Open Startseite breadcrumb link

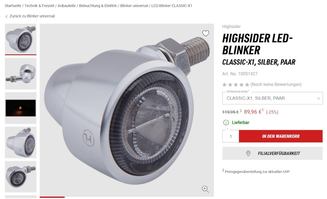[13, 6]
